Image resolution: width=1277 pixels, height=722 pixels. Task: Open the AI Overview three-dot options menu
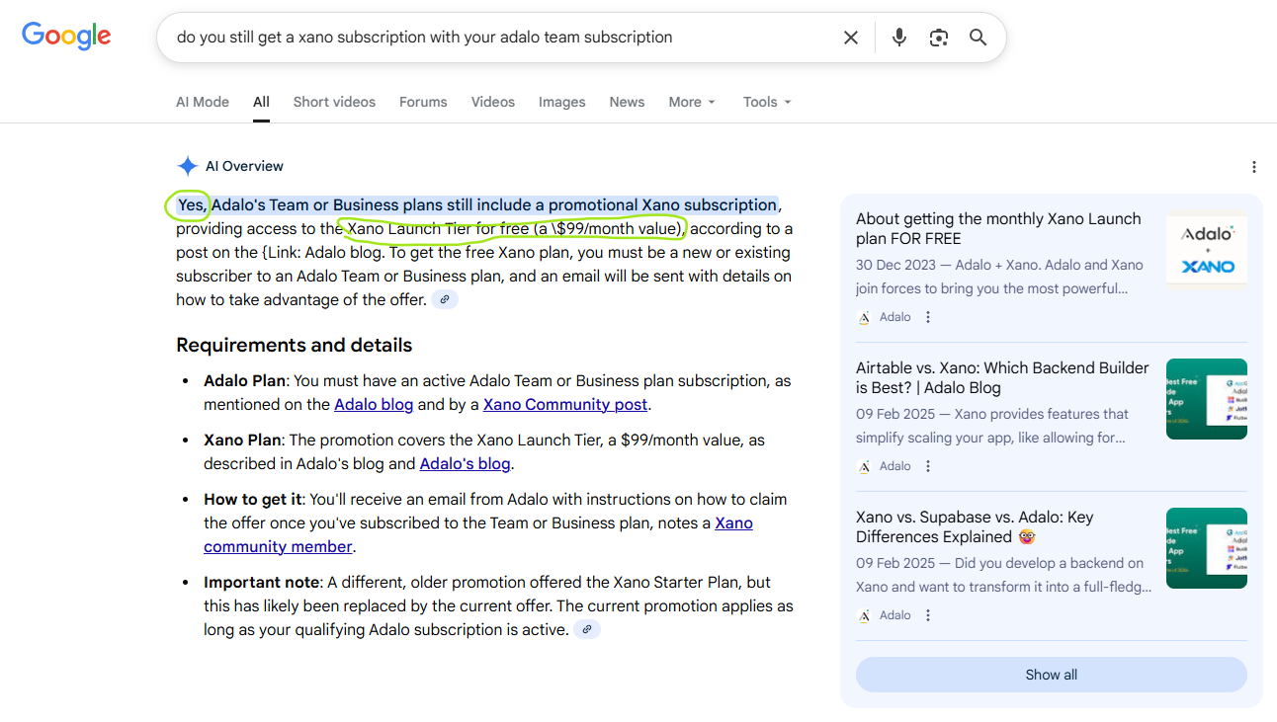click(1253, 167)
